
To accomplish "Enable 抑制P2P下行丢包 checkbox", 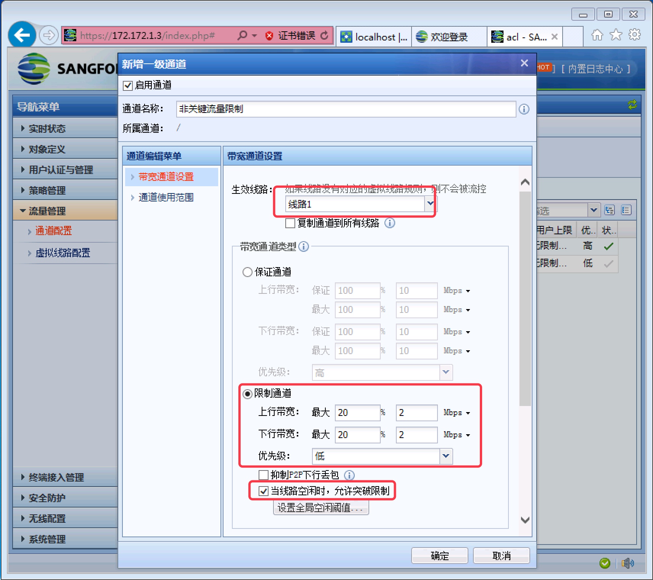I will (x=264, y=475).
